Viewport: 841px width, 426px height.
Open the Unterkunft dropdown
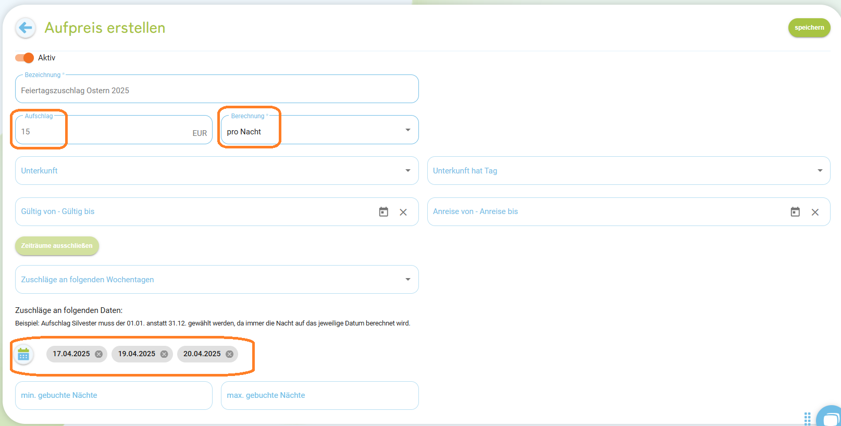[x=217, y=171]
